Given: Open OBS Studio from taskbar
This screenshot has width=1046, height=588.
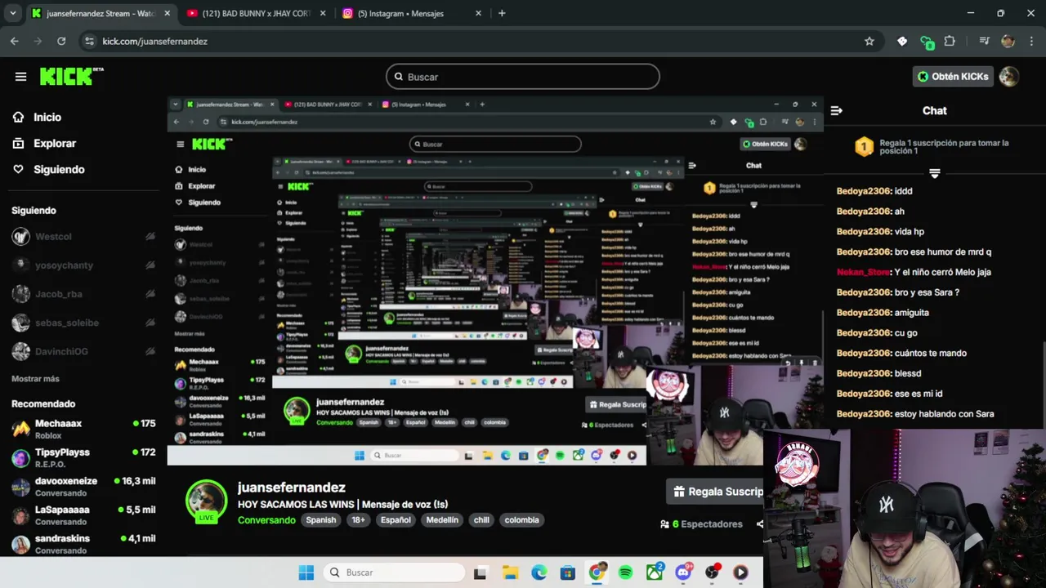Looking at the screenshot, I should 712,572.
